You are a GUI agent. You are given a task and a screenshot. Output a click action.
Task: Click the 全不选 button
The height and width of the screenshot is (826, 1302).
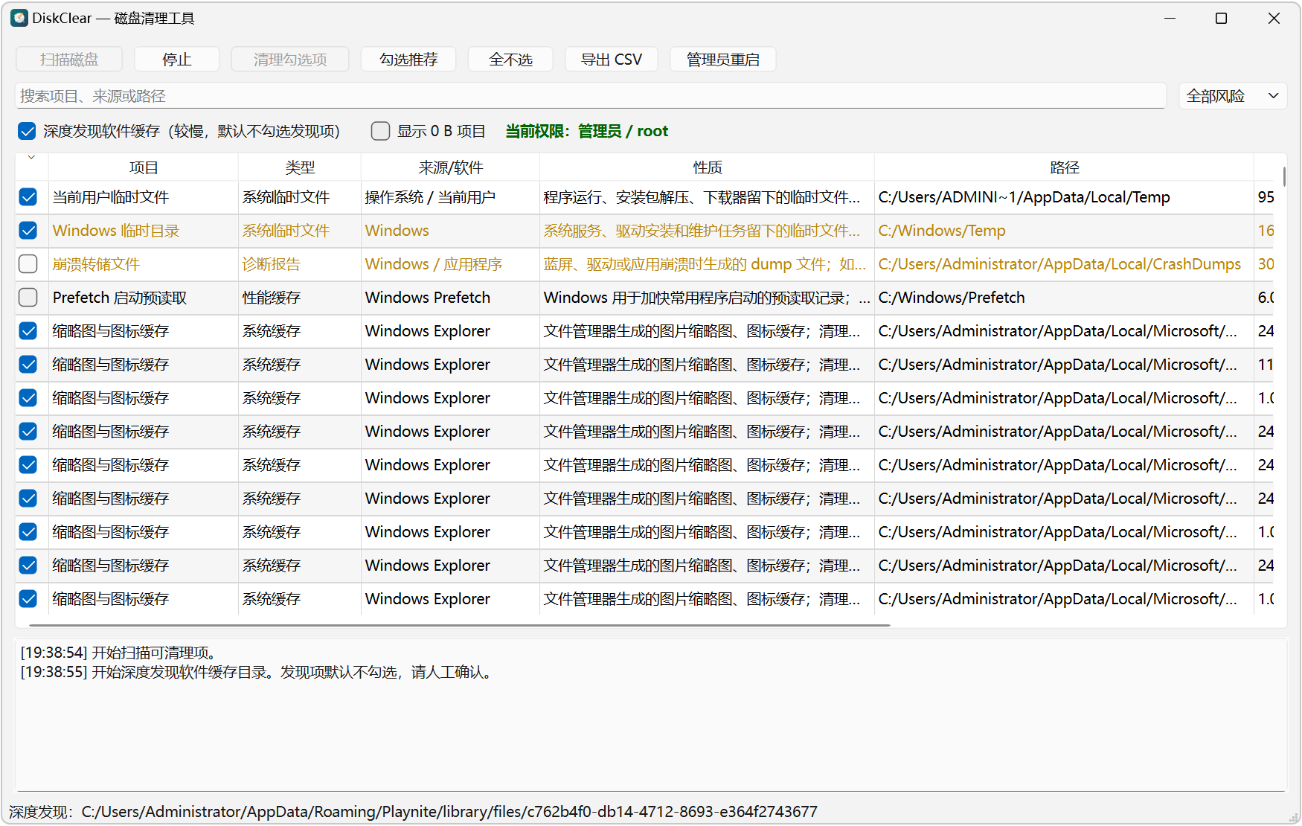[510, 60]
